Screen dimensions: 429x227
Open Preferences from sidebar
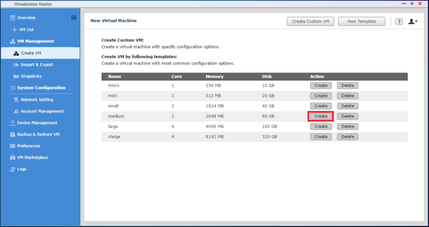click(29, 145)
